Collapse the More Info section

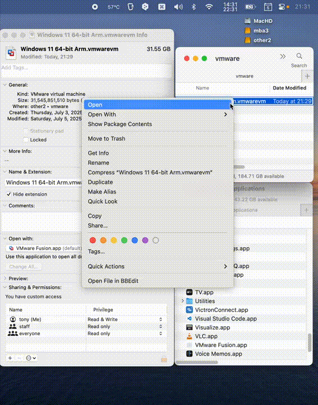[4, 151]
